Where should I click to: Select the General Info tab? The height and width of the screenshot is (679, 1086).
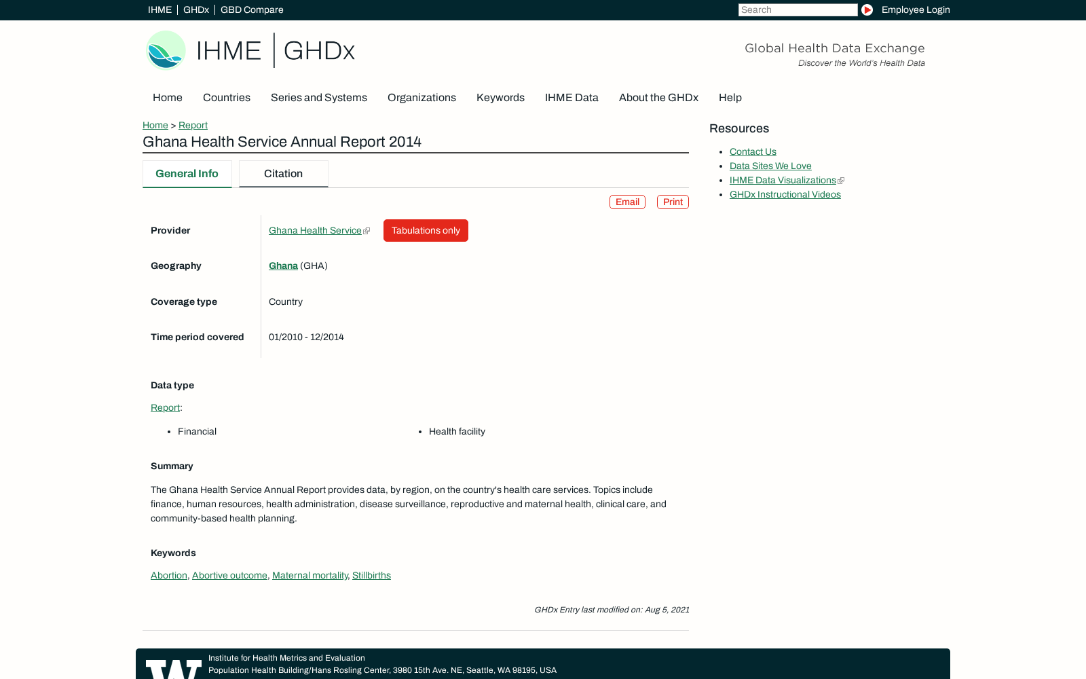click(x=187, y=174)
